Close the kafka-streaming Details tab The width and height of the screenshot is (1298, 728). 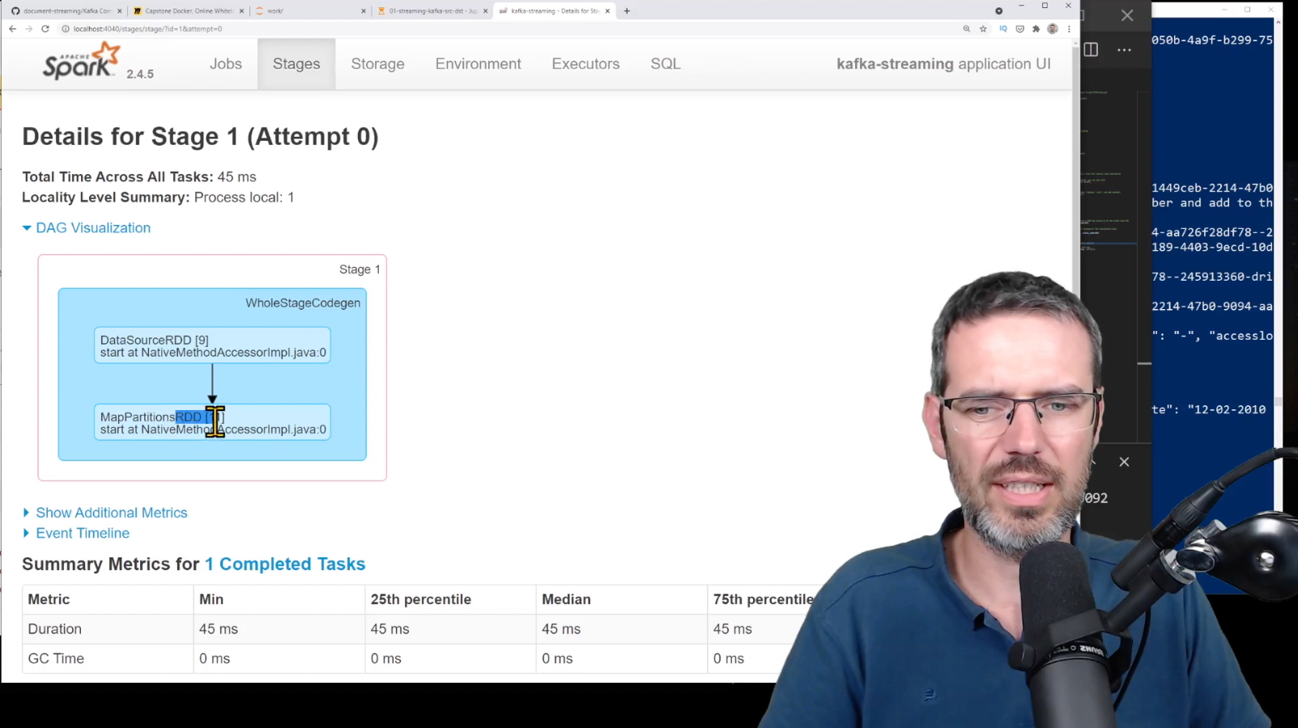(606, 11)
